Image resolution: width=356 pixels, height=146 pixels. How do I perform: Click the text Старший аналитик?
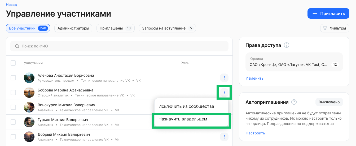point(53,95)
